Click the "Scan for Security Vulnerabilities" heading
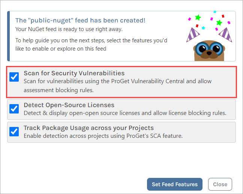The image size is (243, 194). [x=74, y=73]
